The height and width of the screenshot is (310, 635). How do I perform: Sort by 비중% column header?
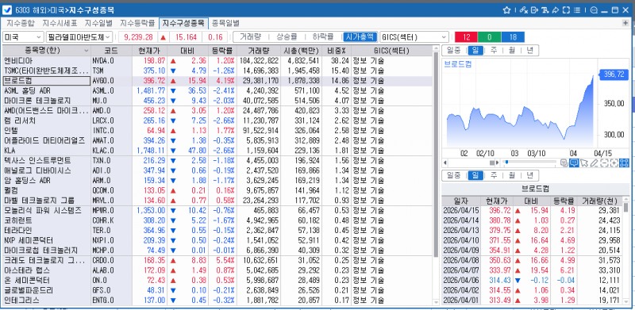(x=337, y=51)
